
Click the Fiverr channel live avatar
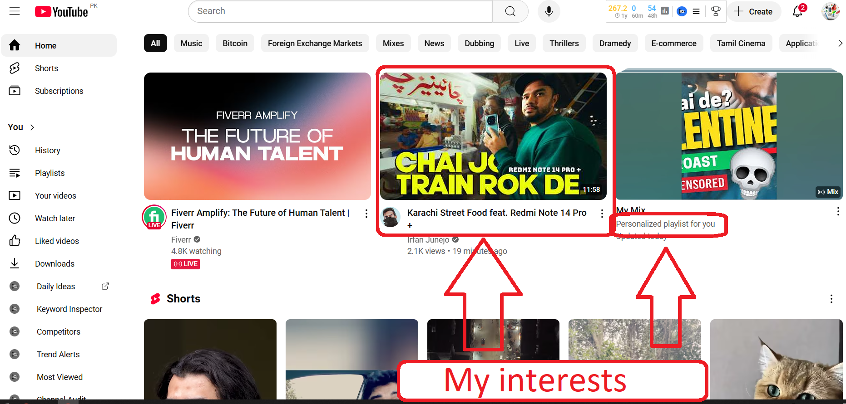(154, 217)
